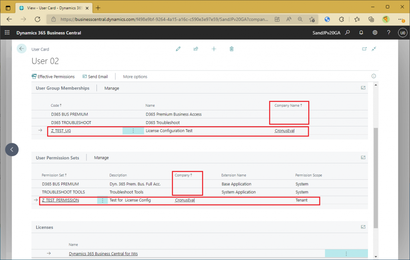Click SandJPv20GA environment name
The width and height of the screenshot is (410, 260).
[326, 33]
